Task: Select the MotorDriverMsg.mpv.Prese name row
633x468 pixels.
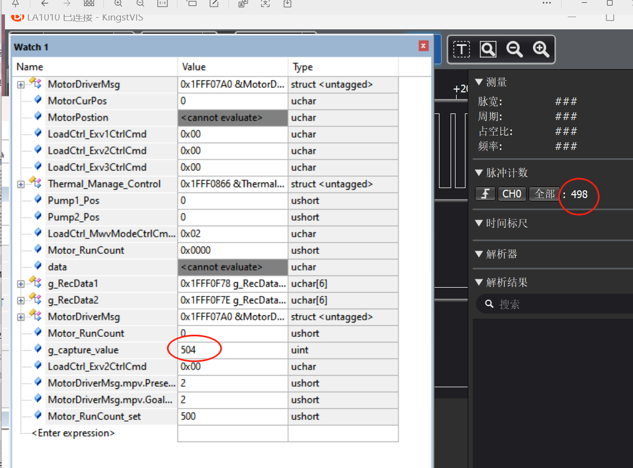Action: coord(112,383)
